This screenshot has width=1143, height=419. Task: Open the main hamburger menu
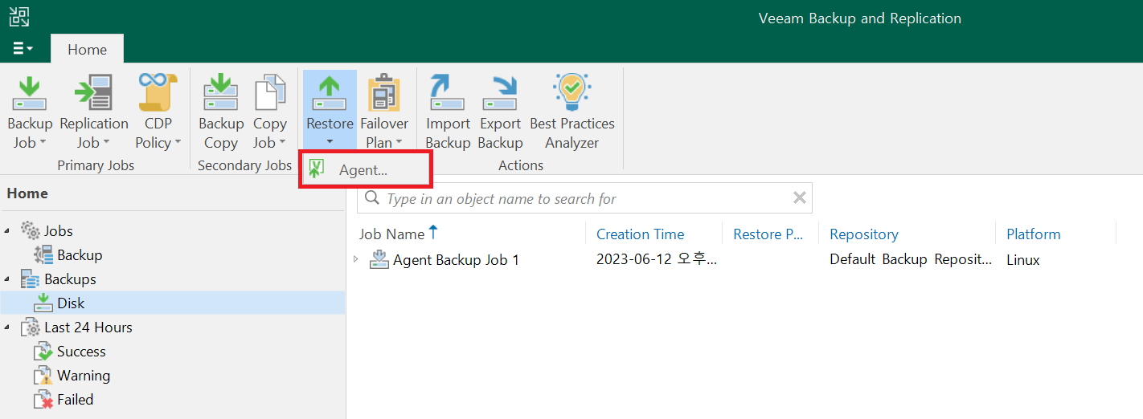click(x=23, y=49)
